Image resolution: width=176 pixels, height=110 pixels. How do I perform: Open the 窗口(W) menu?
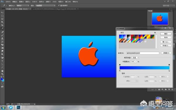point(68,2)
